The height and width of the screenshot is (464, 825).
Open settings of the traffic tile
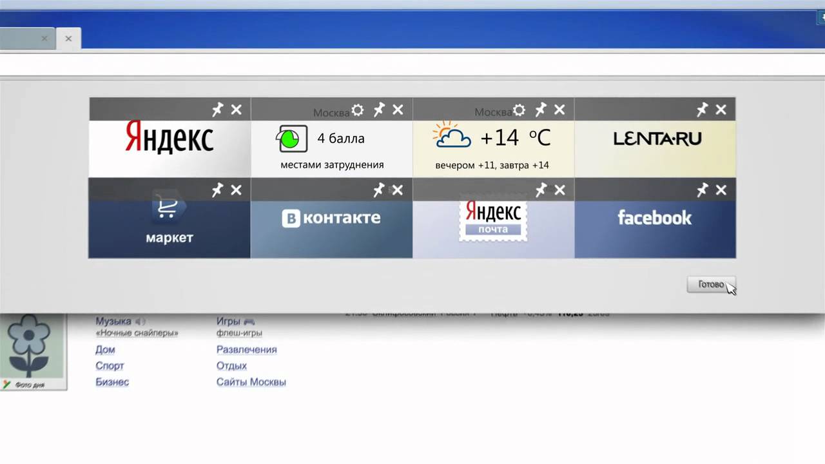358,110
